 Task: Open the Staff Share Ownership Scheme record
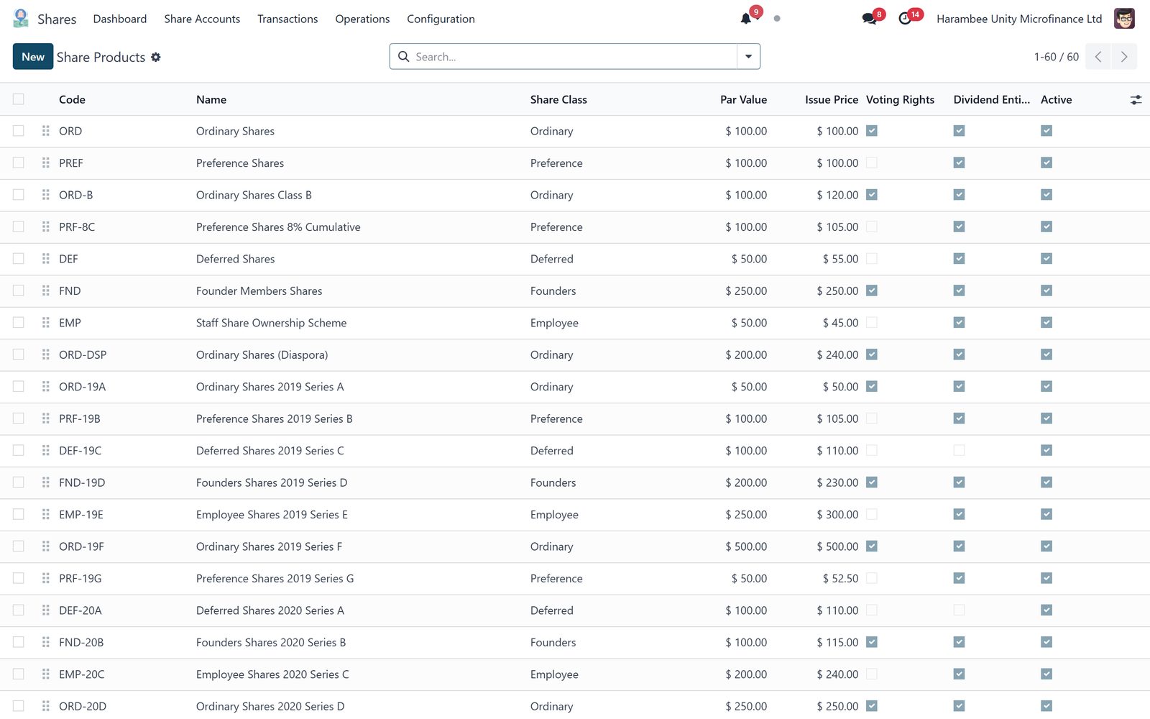271,323
